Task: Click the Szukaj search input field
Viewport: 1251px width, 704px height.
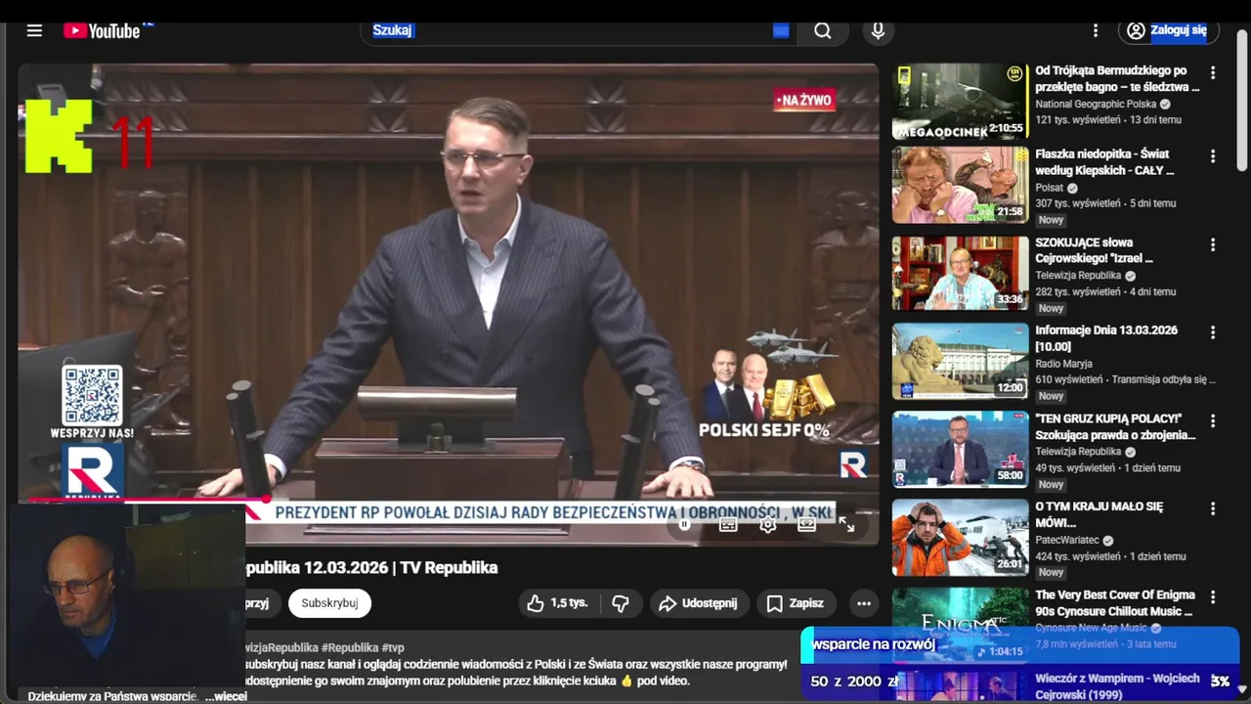Action: coord(577,30)
